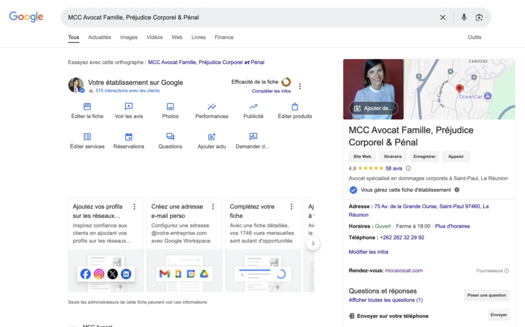Open Google Lens image search icon
The width and height of the screenshot is (525, 327).
pos(479,17)
